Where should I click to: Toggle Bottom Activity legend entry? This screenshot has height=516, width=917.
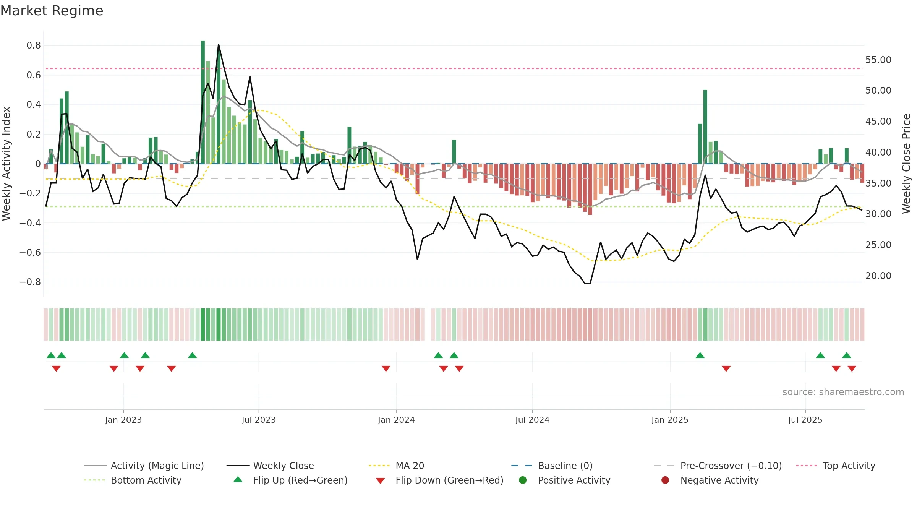pos(133,480)
